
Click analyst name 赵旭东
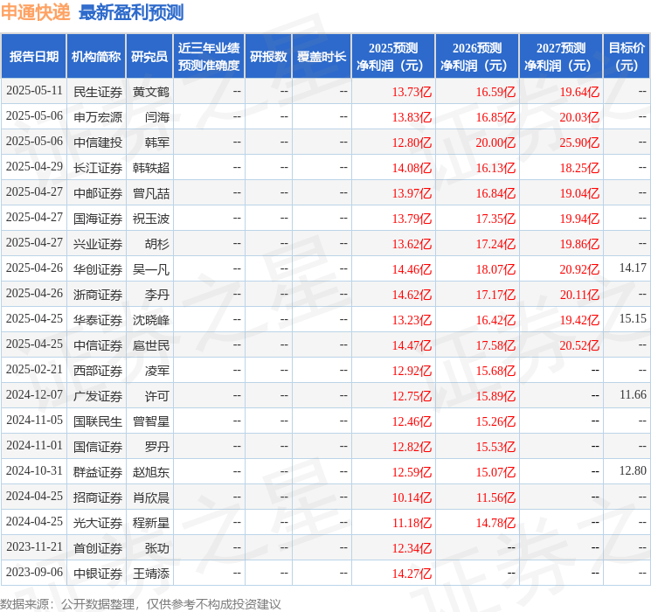pyautogui.click(x=151, y=471)
